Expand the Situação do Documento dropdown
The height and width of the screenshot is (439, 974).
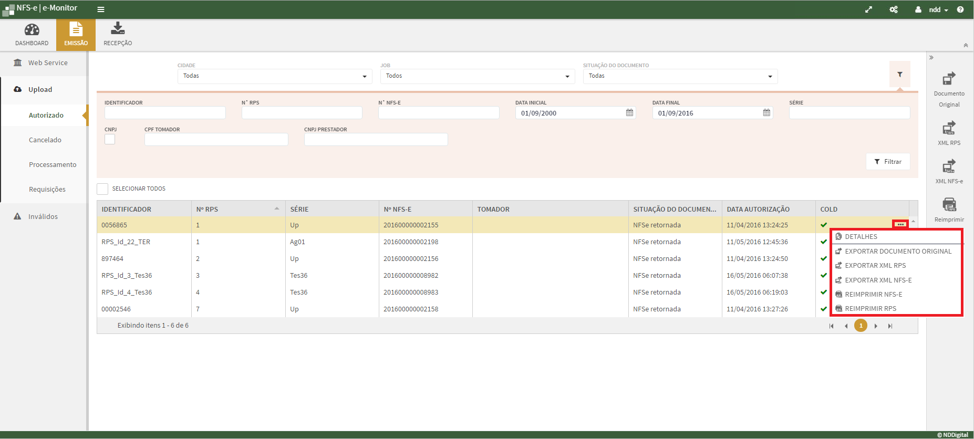click(x=680, y=76)
